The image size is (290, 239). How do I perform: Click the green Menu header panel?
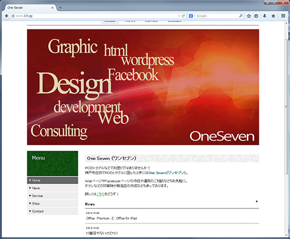[52, 163]
